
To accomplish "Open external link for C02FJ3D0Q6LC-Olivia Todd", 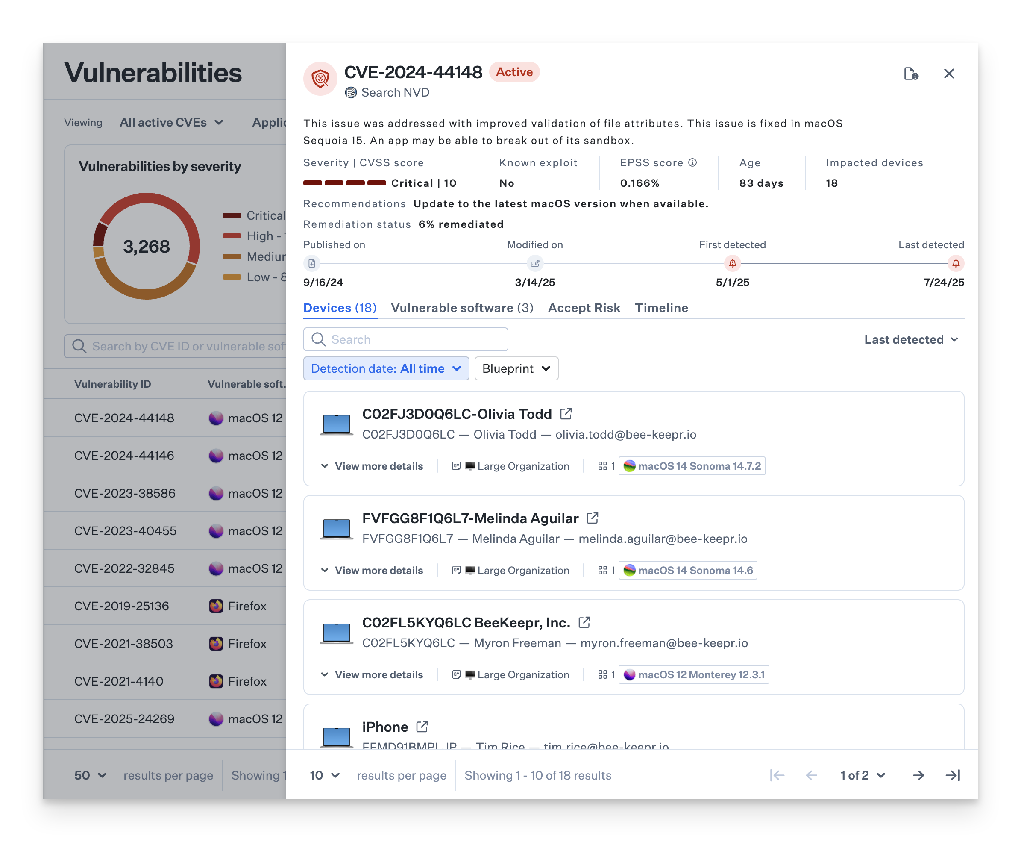I will (x=565, y=414).
